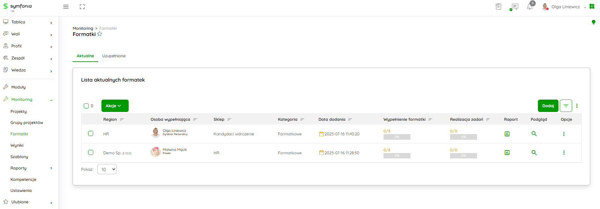
Task: Open the notifications bell icon
Action: (x=530, y=7)
